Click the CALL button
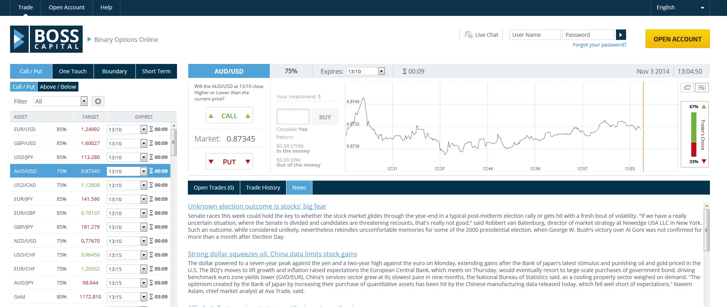 coord(229,116)
